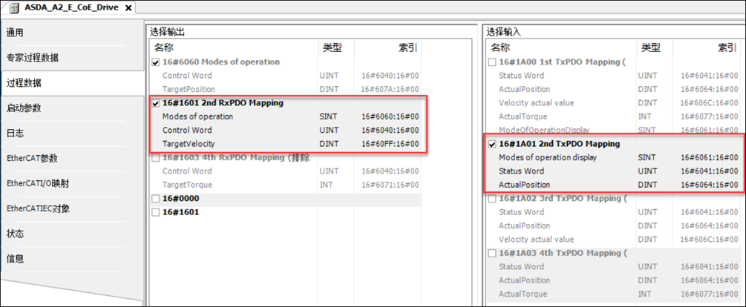The height and width of the screenshot is (307, 746).
Task: Open the 通用 side tab
Action: [x=16, y=33]
